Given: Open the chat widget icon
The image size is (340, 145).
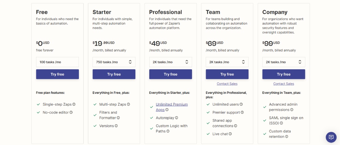Looking at the screenshot, I should tap(331, 137).
